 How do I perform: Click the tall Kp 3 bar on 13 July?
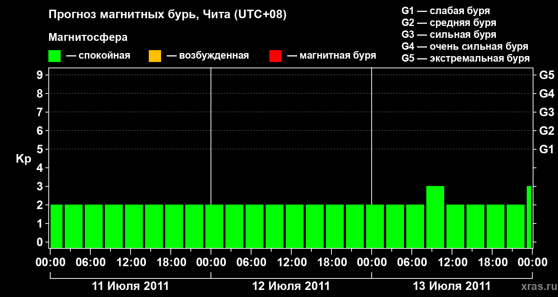435,217
